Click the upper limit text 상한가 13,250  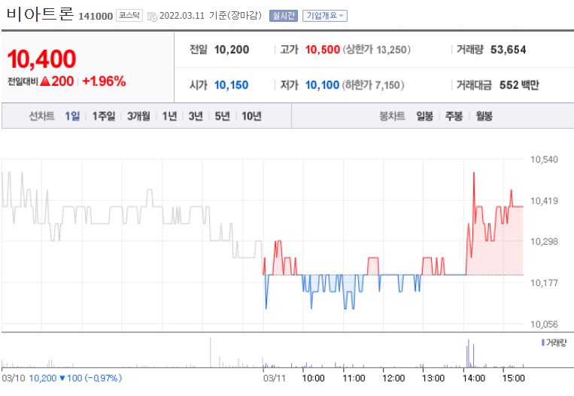[376, 50]
